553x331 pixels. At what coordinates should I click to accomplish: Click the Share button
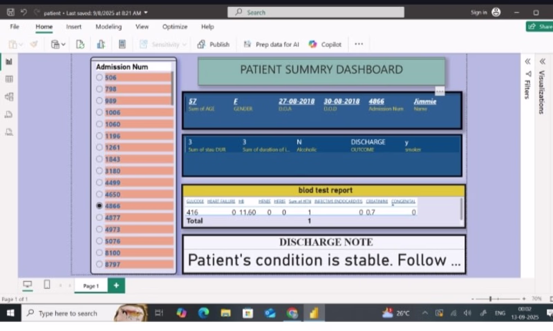(540, 26)
